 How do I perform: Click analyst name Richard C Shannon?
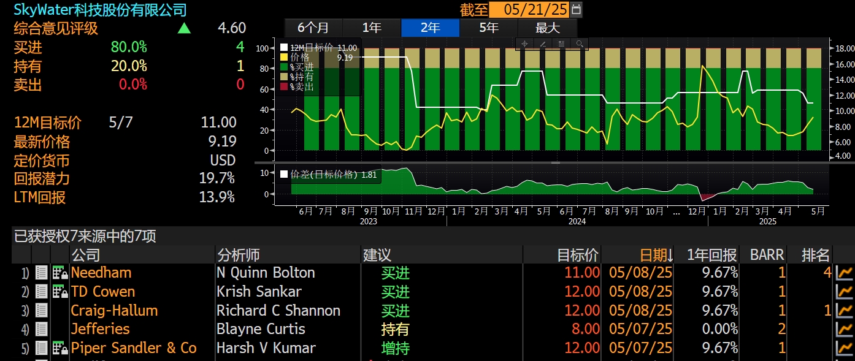click(x=278, y=311)
